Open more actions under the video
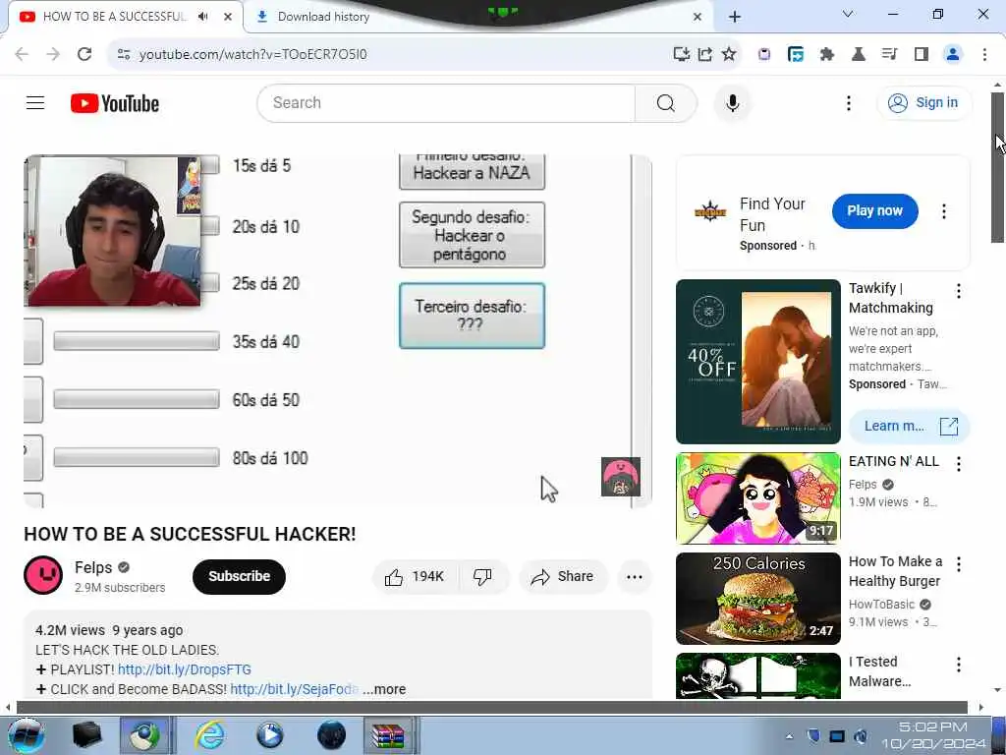The width and height of the screenshot is (1006, 755). click(634, 576)
